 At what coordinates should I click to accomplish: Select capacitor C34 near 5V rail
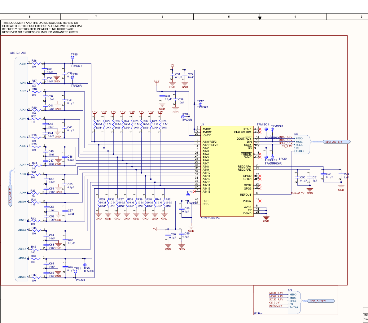pos(172,75)
